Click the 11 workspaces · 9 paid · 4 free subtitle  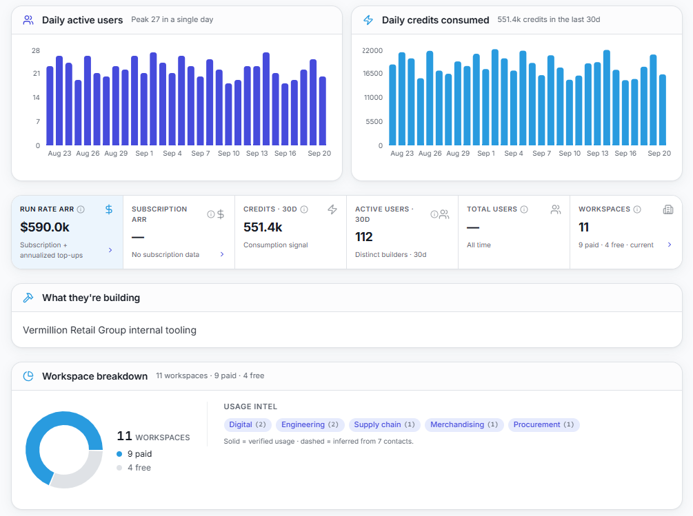point(210,375)
